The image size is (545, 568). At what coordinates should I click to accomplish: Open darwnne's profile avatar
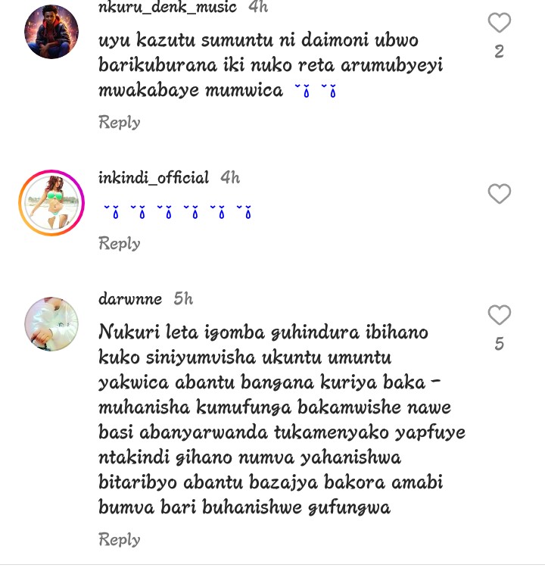[x=51, y=324]
